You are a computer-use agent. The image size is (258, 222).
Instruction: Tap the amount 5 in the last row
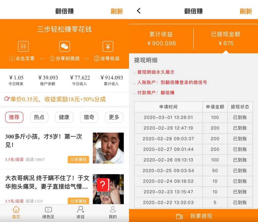tap(215, 202)
